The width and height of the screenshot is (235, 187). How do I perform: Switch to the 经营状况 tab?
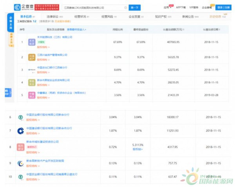point(82,16)
